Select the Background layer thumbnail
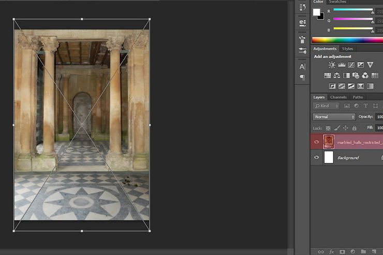This screenshot has width=383, height=255. click(329, 157)
